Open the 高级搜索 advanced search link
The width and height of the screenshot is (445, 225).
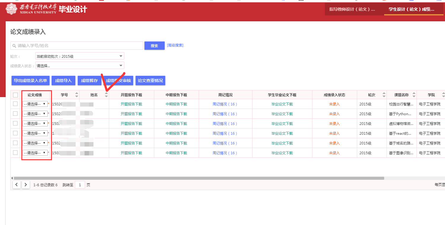coord(175,45)
